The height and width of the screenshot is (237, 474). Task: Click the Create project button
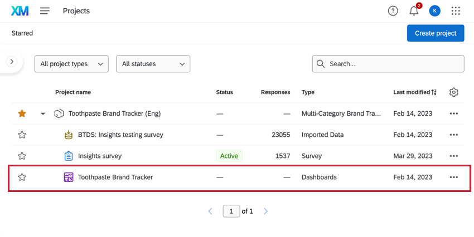(x=436, y=33)
